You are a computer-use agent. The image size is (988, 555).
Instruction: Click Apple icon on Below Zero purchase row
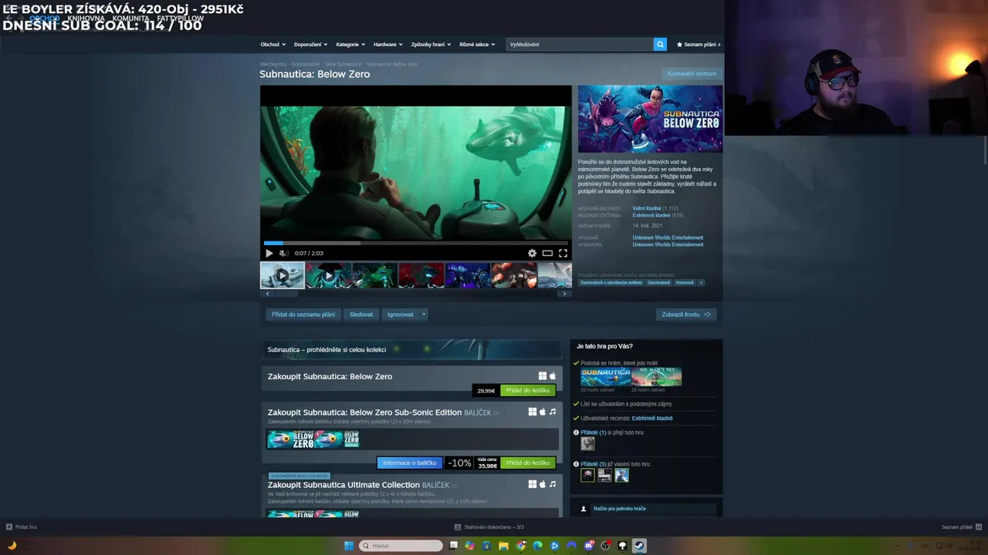pyautogui.click(x=553, y=376)
